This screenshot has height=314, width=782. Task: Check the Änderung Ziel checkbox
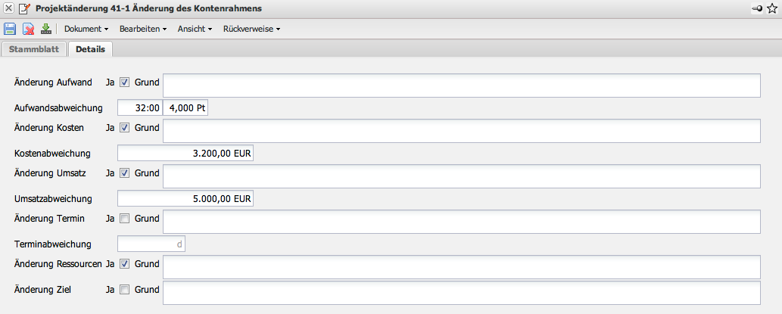125,289
